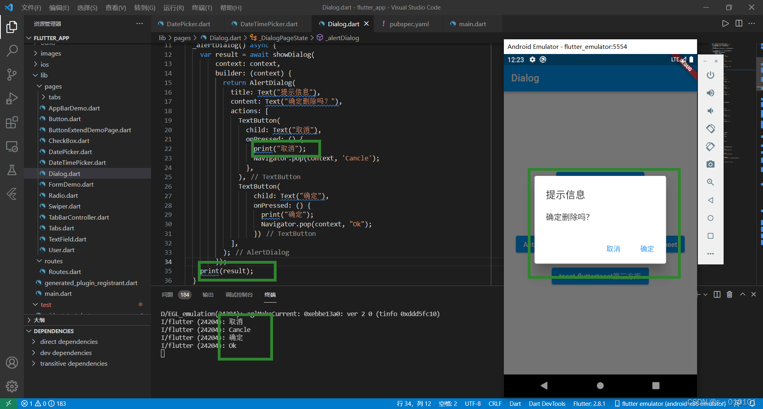Open the 终端(T) menu
This screenshot has height=409, width=763.
(202, 8)
